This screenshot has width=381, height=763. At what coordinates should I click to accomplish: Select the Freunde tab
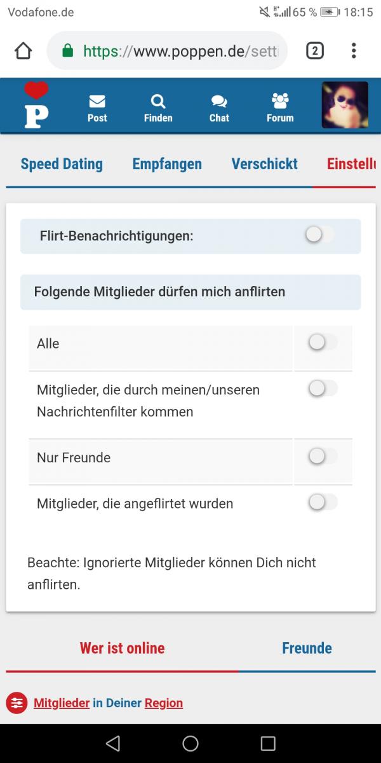(307, 648)
